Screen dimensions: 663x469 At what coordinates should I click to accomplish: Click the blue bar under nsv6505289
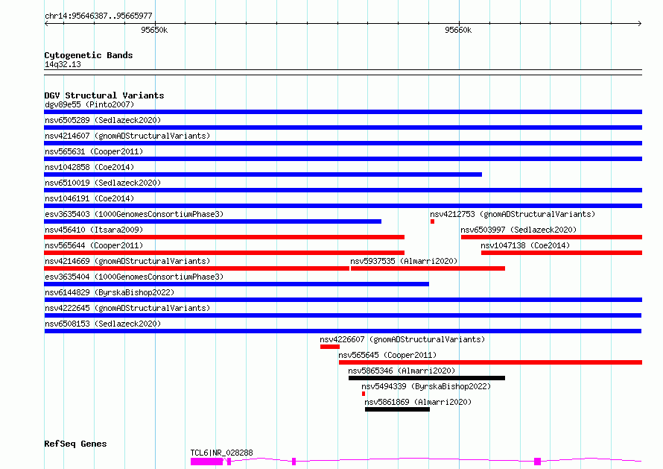coord(343,128)
